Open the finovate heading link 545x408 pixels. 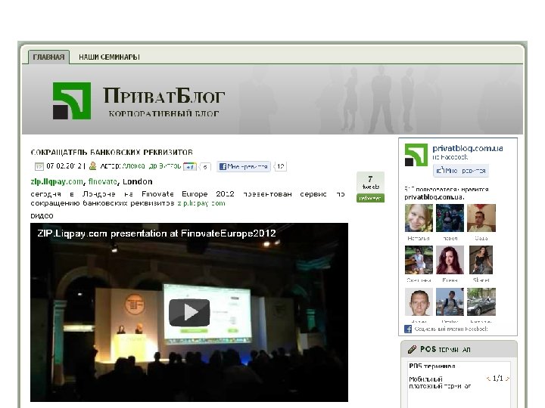pyautogui.click(x=102, y=181)
